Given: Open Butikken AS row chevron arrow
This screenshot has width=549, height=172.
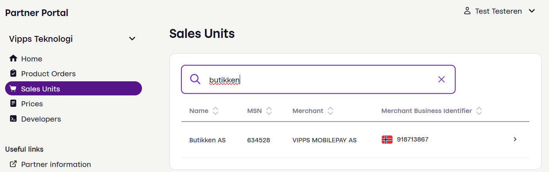Looking at the screenshot, I should click(x=515, y=139).
